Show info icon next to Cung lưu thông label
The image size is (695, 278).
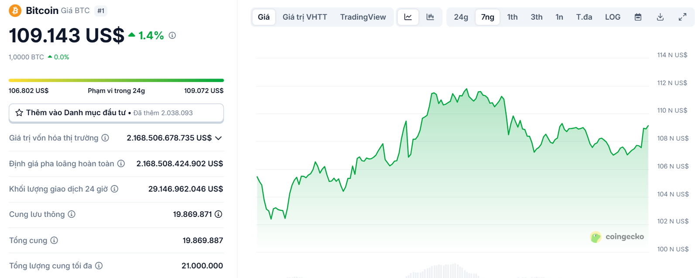(x=72, y=214)
